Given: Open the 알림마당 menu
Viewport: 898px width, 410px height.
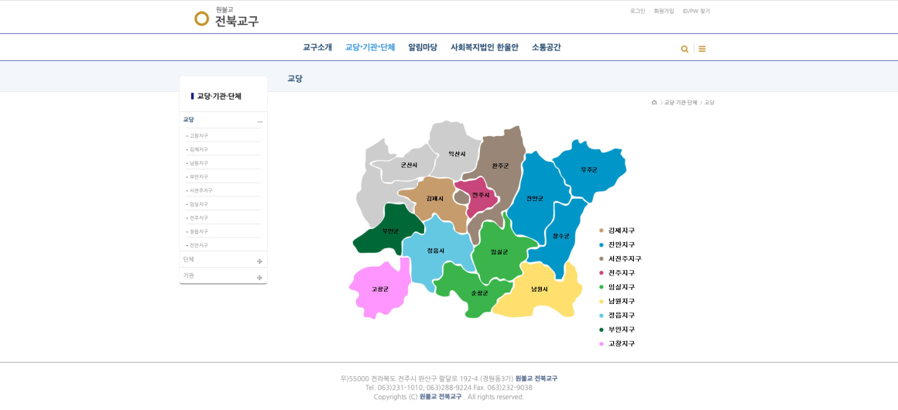Looking at the screenshot, I should click(423, 47).
